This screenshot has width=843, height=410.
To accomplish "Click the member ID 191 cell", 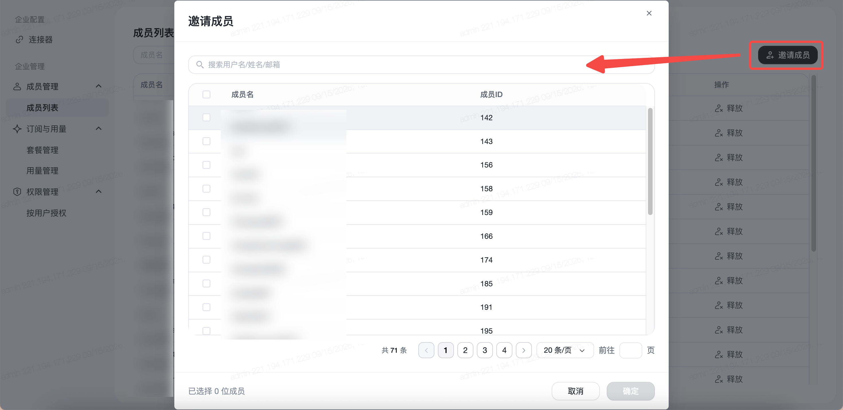I will point(486,307).
